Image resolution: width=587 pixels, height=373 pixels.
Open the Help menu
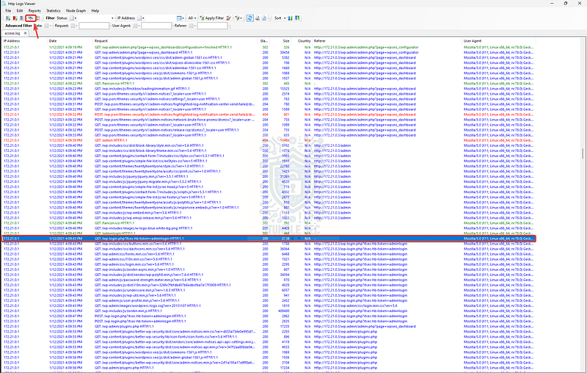(x=95, y=11)
